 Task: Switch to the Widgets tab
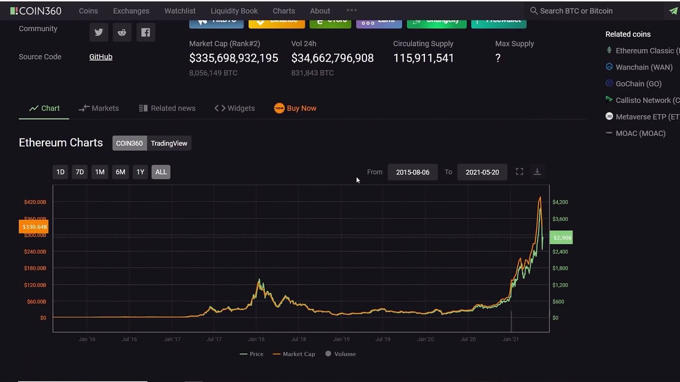[x=234, y=108]
